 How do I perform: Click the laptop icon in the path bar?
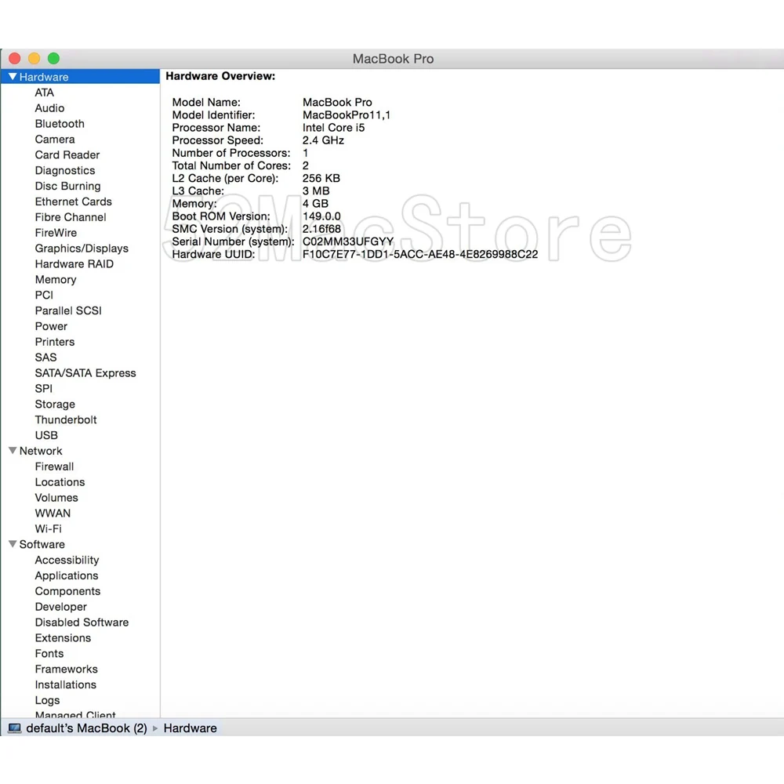[14, 728]
